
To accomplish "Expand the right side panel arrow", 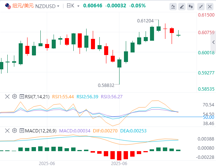I will [213, 42].
